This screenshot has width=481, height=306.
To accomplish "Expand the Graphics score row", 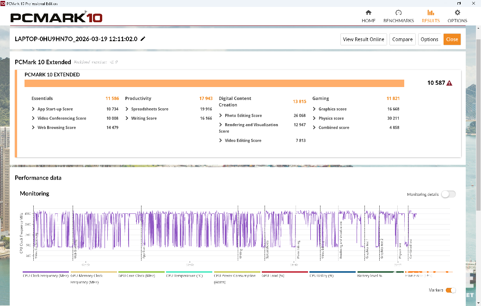I will coord(314,109).
